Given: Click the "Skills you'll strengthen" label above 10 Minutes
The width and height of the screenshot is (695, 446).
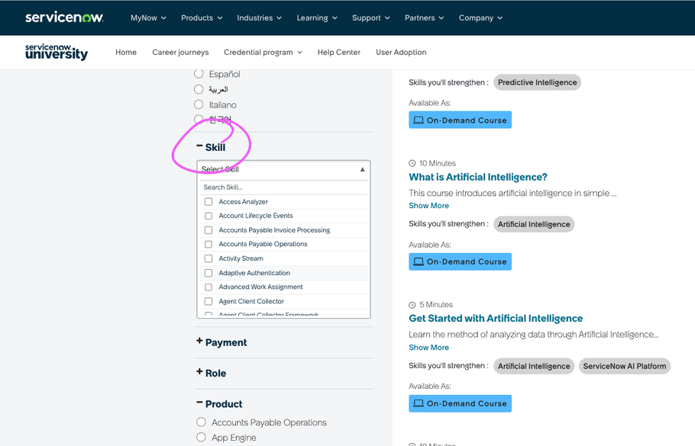Looking at the screenshot, I should (448, 82).
